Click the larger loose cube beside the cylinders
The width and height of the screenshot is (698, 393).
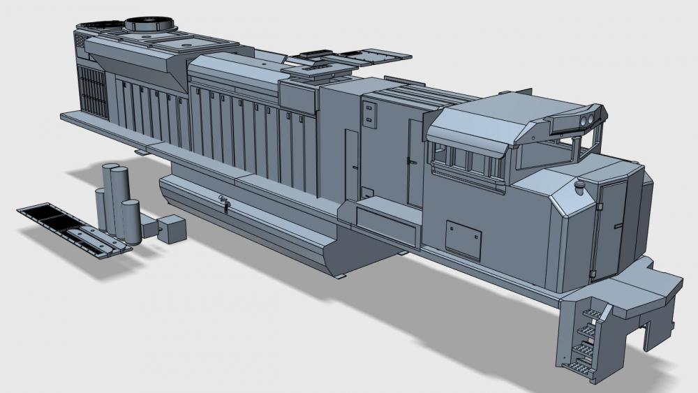pyautogui.click(x=172, y=228)
